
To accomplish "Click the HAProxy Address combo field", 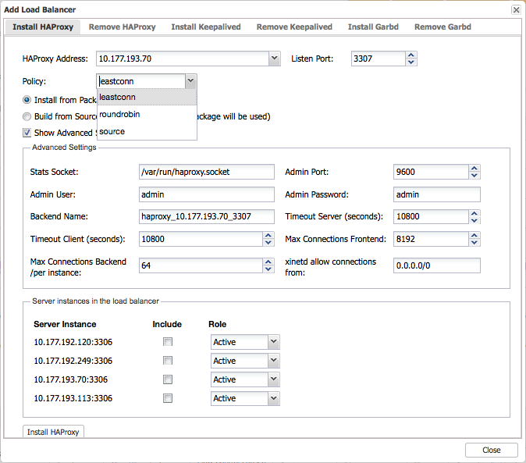I will pos(183,59).
